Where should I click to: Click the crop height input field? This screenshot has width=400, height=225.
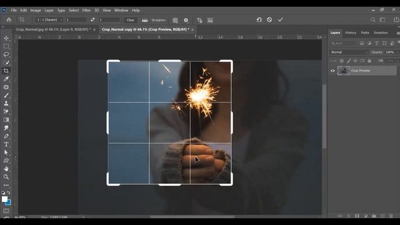tap(109, 20)
